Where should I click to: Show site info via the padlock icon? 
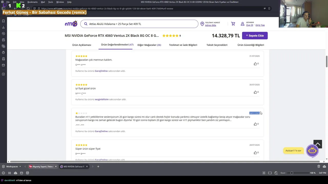pyautogui.click(x=39, y=8)
